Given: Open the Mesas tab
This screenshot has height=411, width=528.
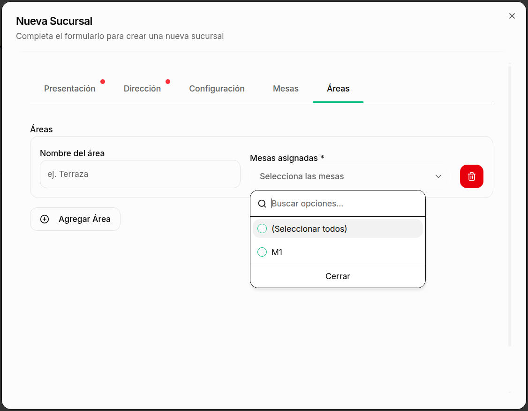Looking at the screenshot, I should coord(286,88).
